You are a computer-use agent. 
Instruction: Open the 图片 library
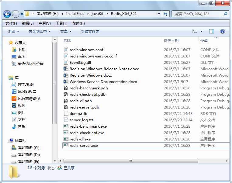(19, 113)
